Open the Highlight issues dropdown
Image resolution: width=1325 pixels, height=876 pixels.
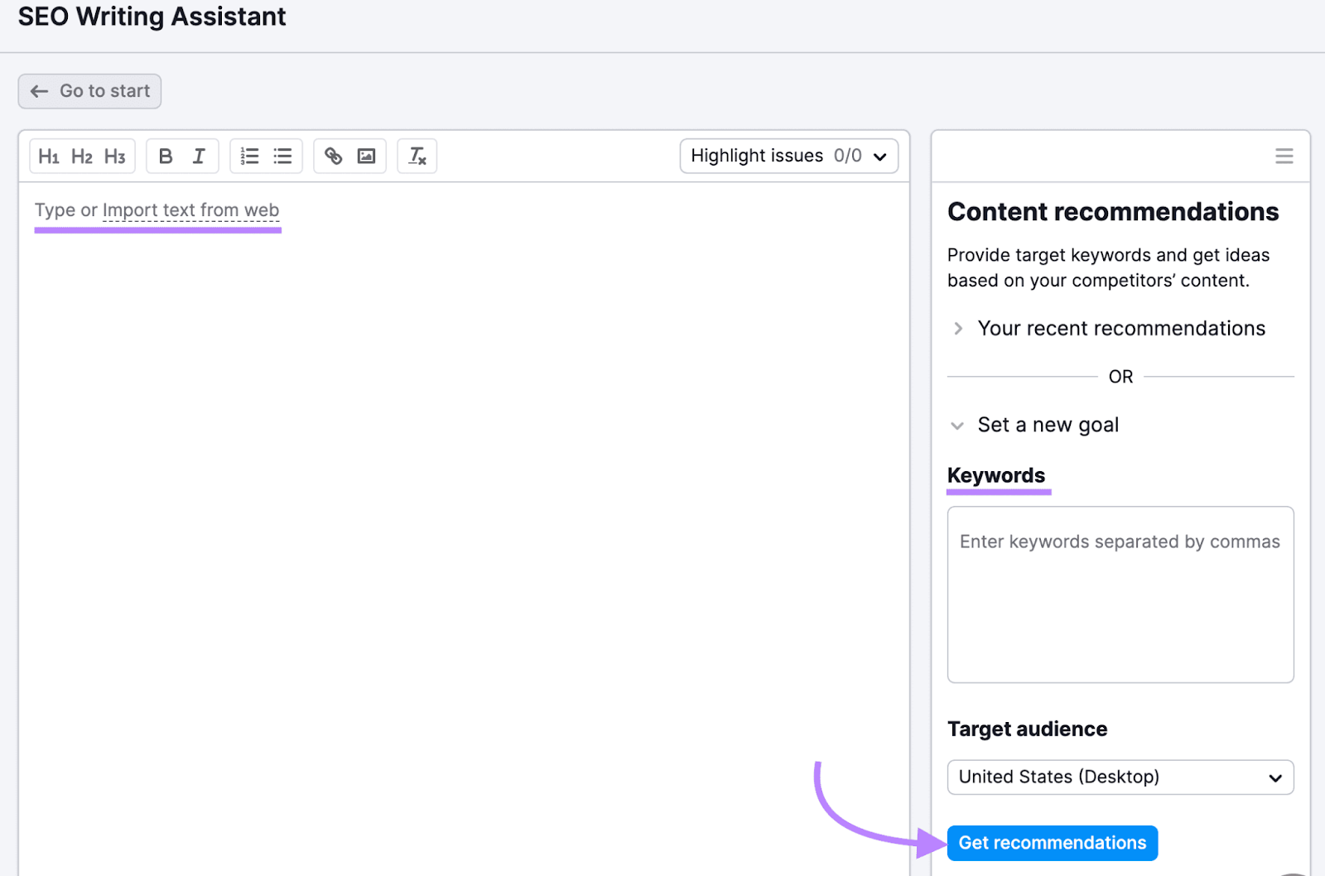pos(788,156)
